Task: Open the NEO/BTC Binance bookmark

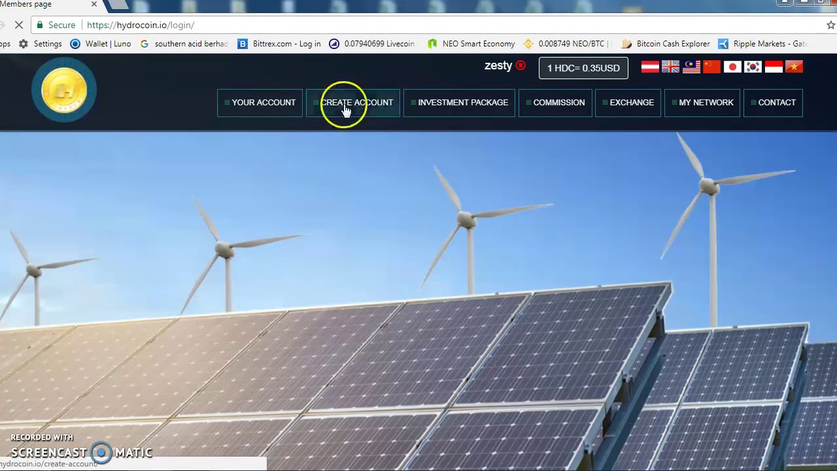Action: coord(566,44)
